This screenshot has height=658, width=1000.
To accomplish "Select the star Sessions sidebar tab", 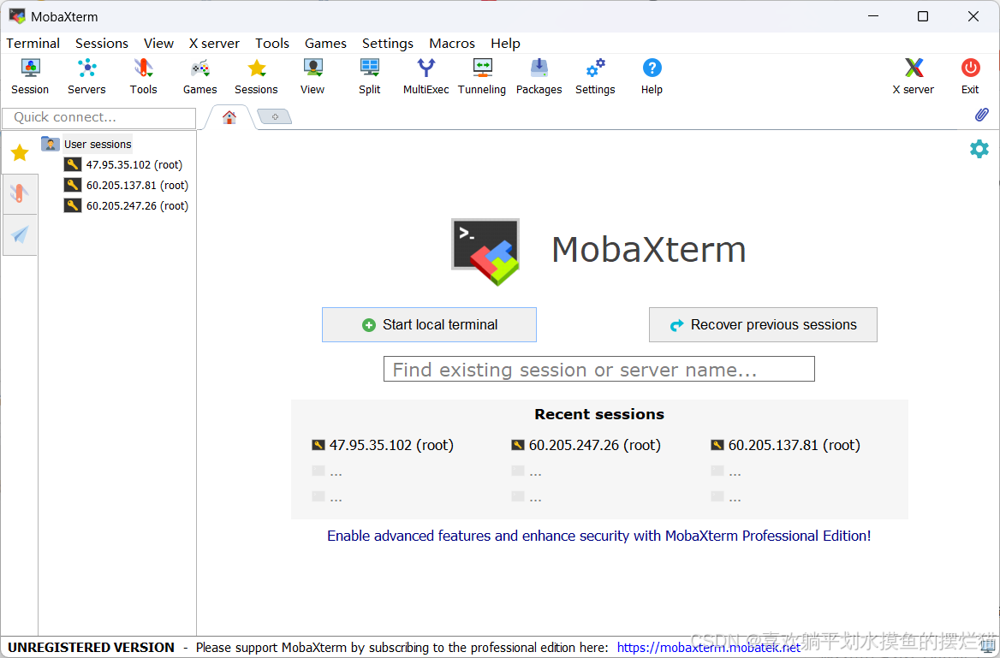I will click(20, 152).
